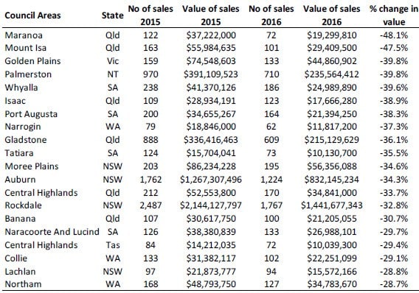
Task: Select the Mount Isa row name
Action: coord(26,48)
